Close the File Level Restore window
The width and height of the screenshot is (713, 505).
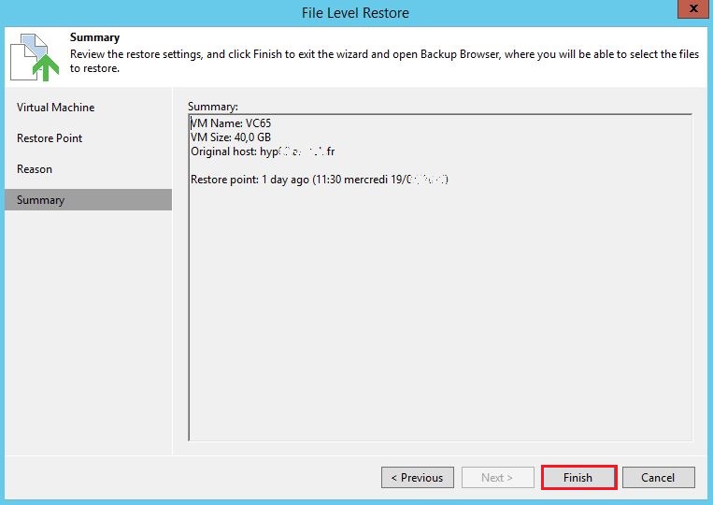pyautogui.click(x=693, y=8)
